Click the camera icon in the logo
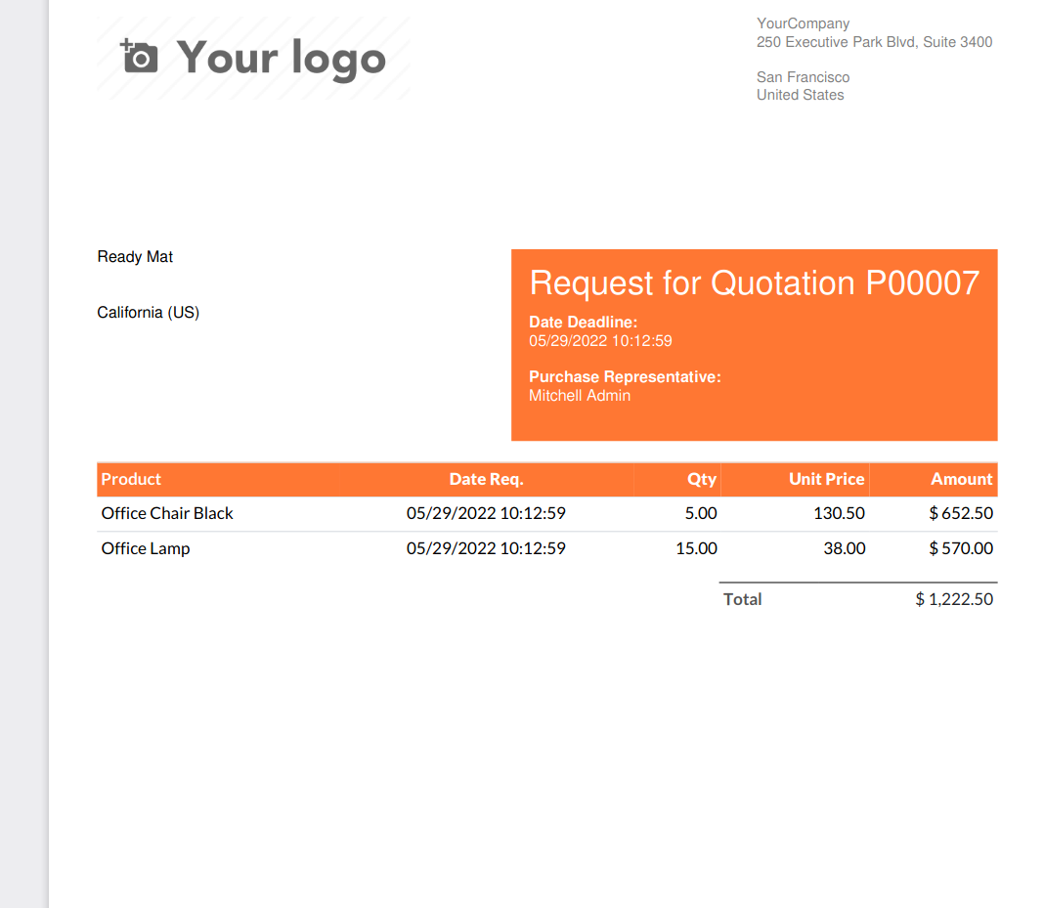This screenshot has height=908, width=1044. click(x=139, y=56)
